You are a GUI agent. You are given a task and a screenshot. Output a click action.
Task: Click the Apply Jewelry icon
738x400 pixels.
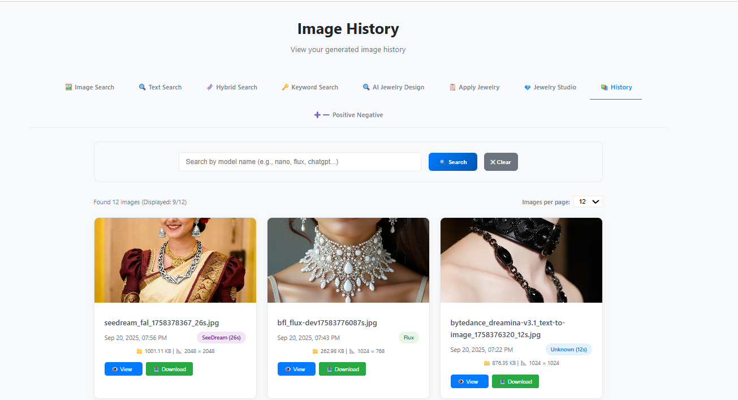tap(452, 87)
